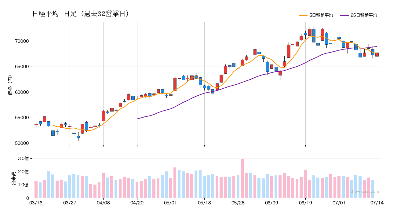Click the 05/01 date label

(171, 203)
